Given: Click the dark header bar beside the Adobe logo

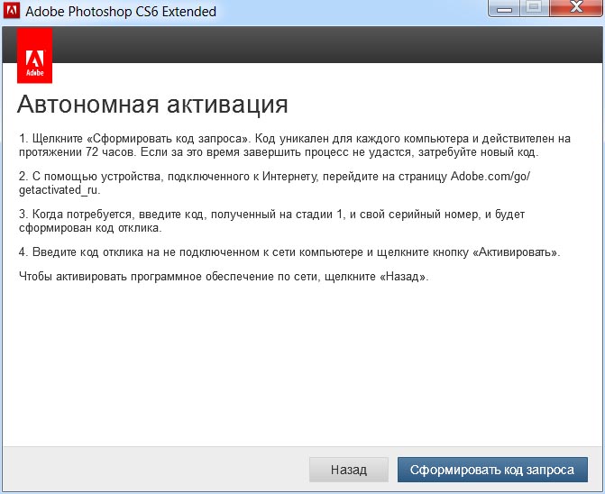Looking at the screenshot, I should pos(325,45).
